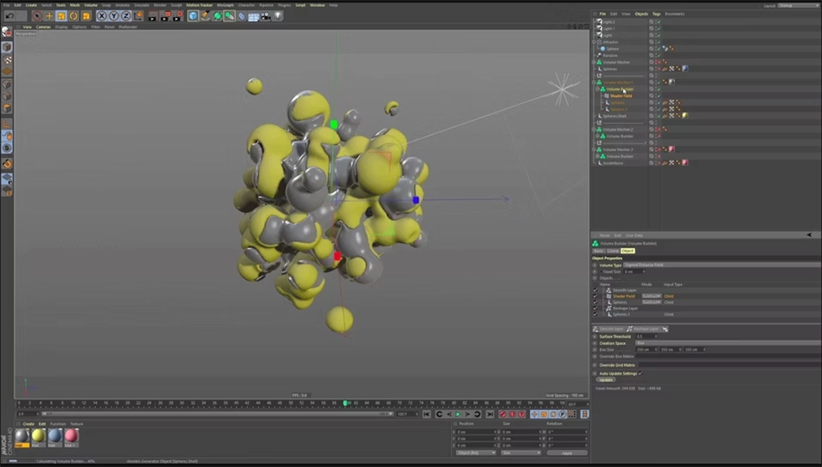Click the green timeline playhead marker
This screenshot has height=467, width=822.
345,403
